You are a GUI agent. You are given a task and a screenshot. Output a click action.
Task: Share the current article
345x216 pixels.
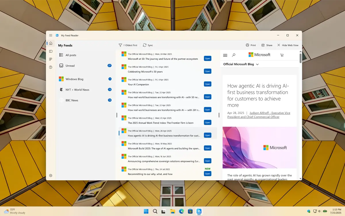[x=267, y=45]
